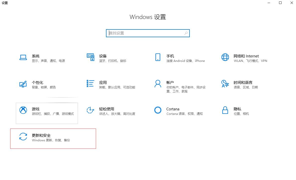
Task: Click the search magnifier in 查找设置
Action: click(186, 33)
